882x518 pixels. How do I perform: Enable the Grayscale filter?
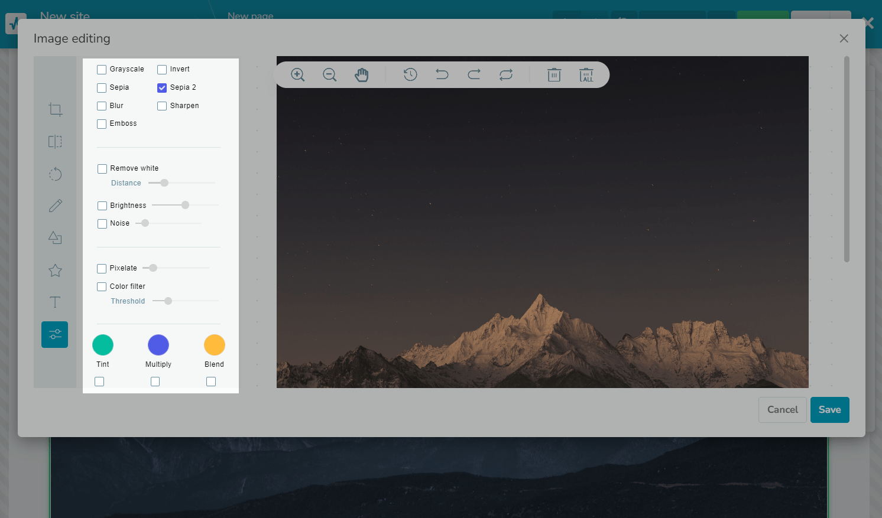[102, 70]
